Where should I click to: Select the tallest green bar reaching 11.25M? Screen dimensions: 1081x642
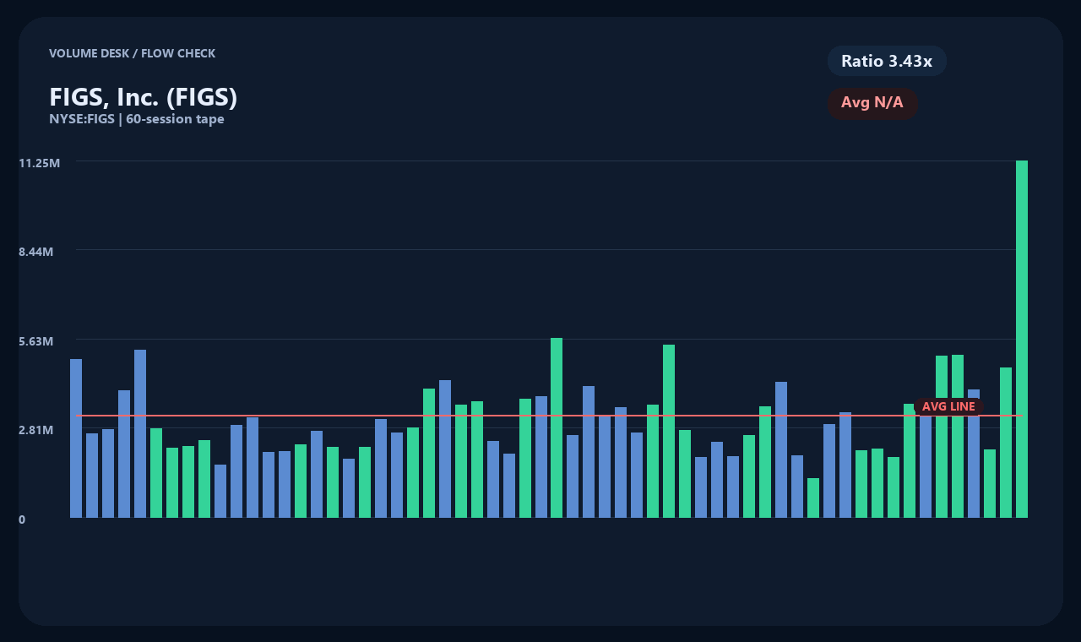1022,339
